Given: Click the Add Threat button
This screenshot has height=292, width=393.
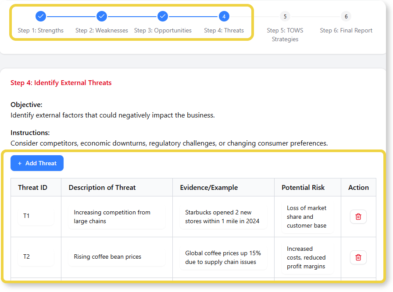Looking at the screenshot, I should 37,163.
